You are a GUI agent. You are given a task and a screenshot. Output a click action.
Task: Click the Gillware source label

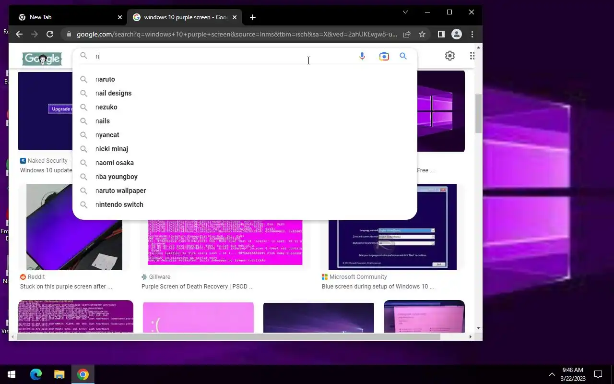[x=160, y=277]
